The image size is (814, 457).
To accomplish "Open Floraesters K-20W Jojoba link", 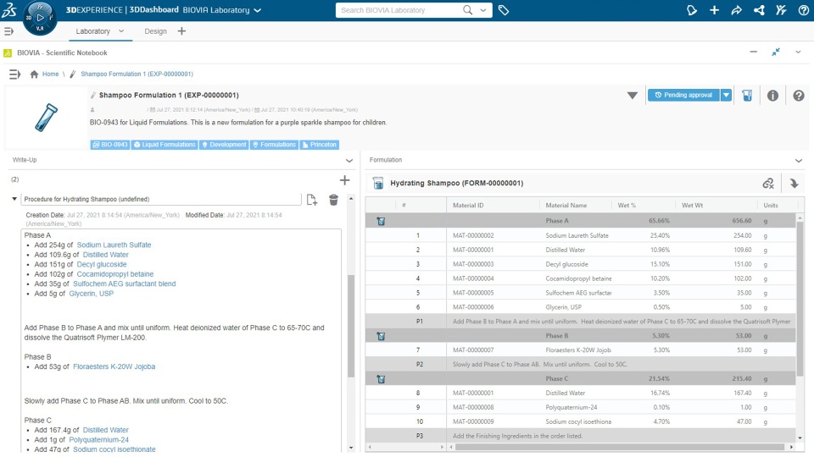I will click(114, 366).
